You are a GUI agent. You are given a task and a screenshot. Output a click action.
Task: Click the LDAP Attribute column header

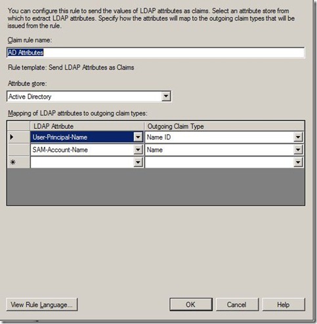click(87, 126)
